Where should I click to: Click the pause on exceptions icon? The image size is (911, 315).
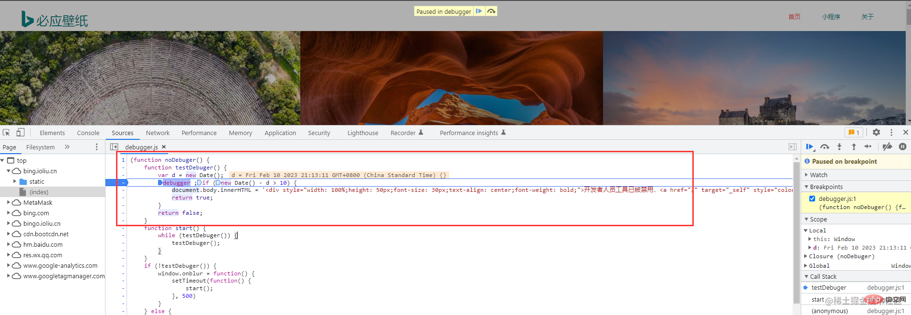coord(902,147)
